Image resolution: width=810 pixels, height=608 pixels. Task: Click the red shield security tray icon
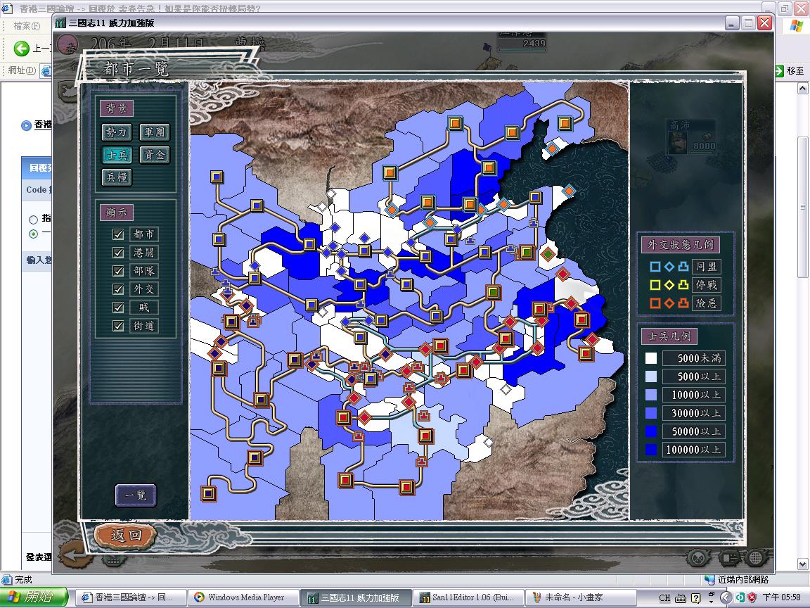coord(752,597)
